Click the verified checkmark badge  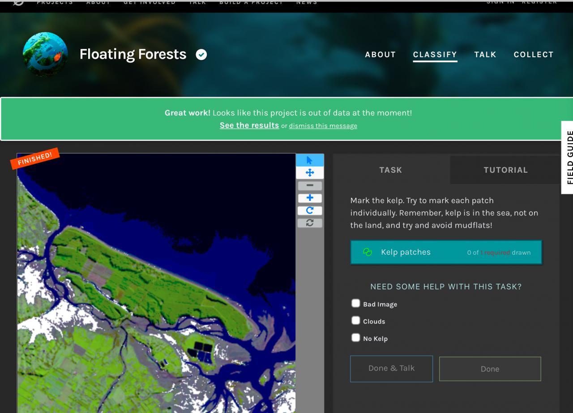[201, 55]
